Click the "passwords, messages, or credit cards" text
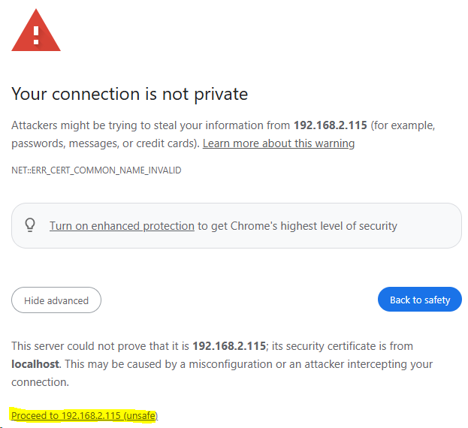This screenshot has height=428, width=468. pyautogui.click(x=104, y=143)
